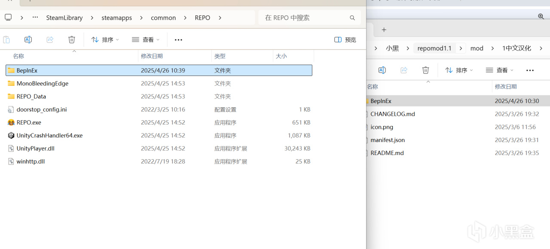The height and width of the screenshot is (249, 550).
Task: Expand the chevron after common breadcrumb
Action: (185, 18)
